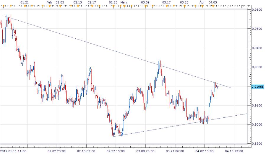This screenshot has height=154, width=266.
Task: Click the 0,9000 price axis label
Action: [x=257, y=124]
